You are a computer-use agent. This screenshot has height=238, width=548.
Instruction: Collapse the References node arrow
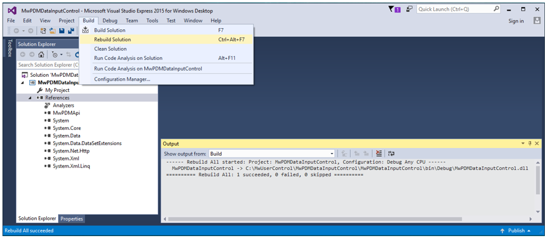tap(30, 97)
